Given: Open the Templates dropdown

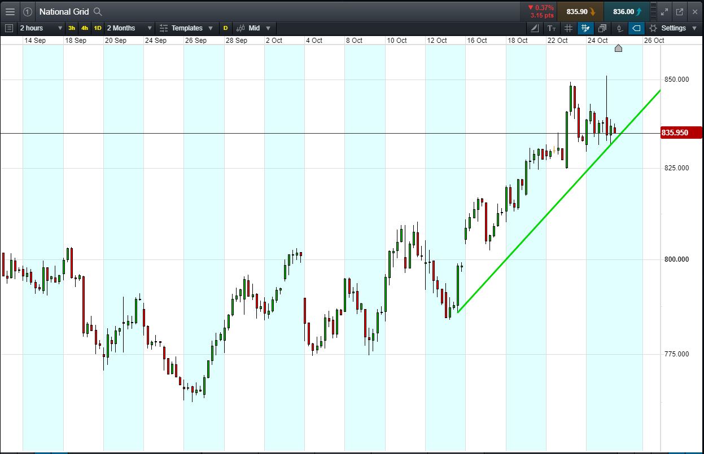Looking at the screenshot, I should coord(186,28).
